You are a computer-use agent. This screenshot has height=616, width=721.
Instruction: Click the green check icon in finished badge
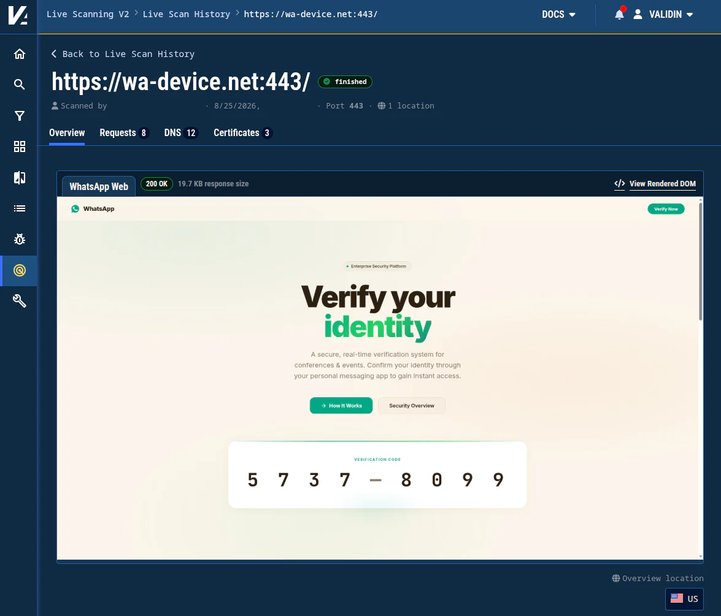[x=326, y=82]
